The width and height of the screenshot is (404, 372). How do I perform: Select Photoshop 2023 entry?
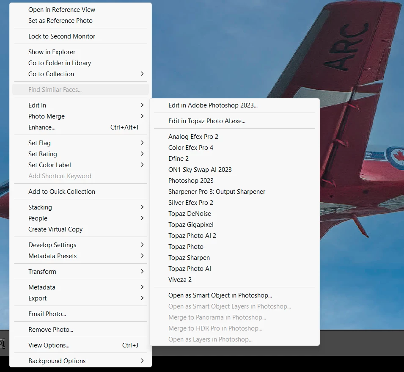pos(234,181)
